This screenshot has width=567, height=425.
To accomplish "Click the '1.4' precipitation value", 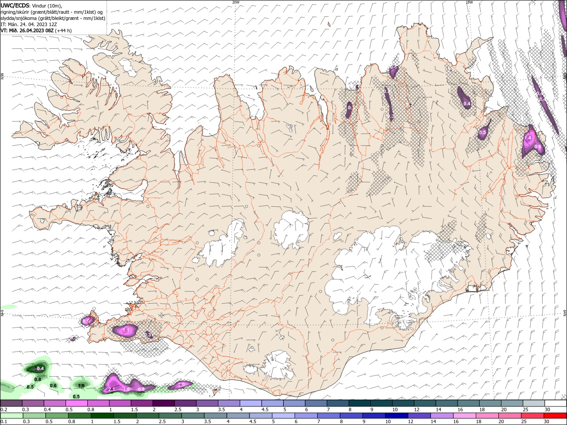I will [528, 138].
